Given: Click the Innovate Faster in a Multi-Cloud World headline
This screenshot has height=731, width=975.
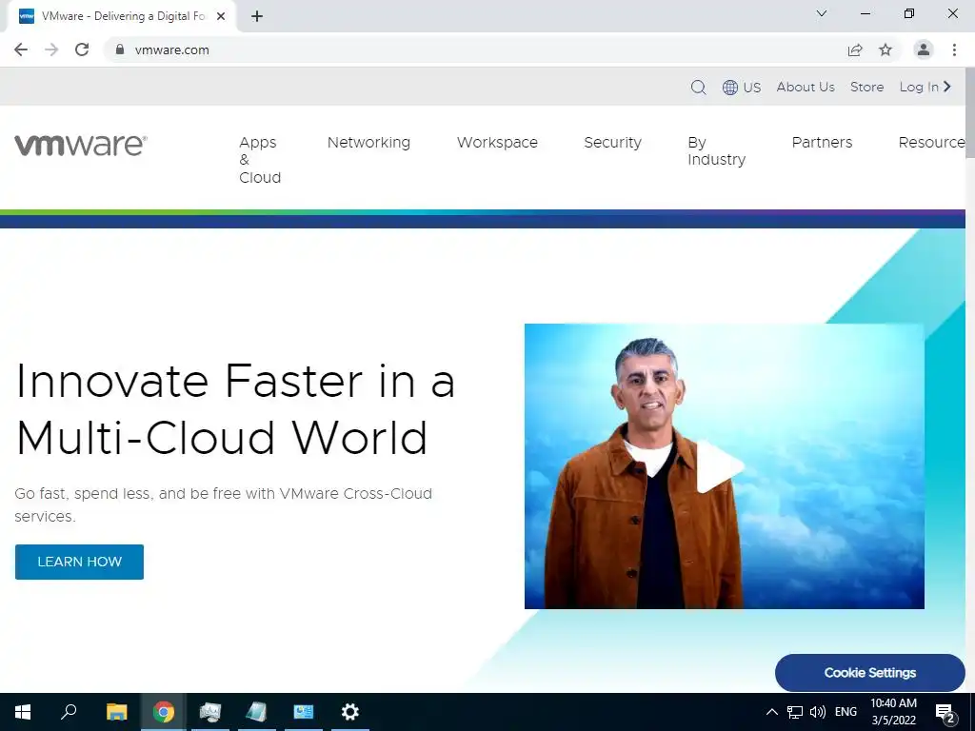Looking at the screenshot, I should click(x=235, y=409).
